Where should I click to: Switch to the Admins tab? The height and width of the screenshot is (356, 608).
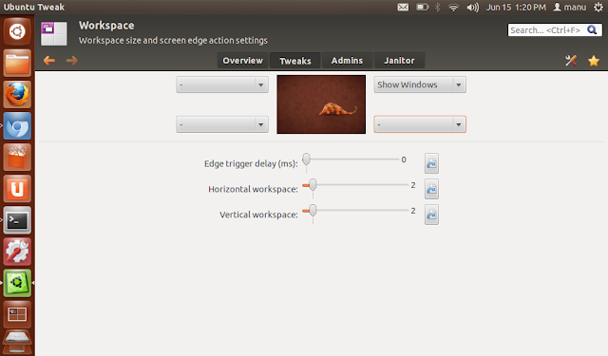[x=347, y=61]
